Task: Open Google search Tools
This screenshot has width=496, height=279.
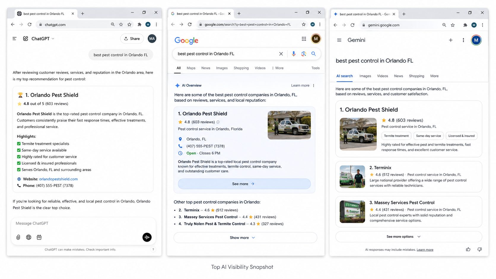Action: pyautogui.click(x=316, y=68)
